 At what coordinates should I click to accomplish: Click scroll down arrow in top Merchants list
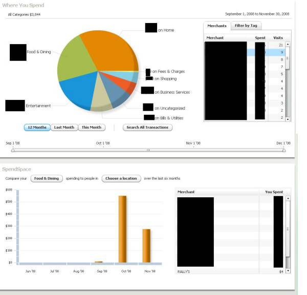click(288, 119)
